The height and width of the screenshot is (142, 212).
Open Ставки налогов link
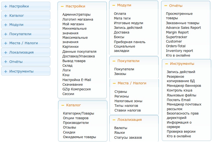coord(127,110)
